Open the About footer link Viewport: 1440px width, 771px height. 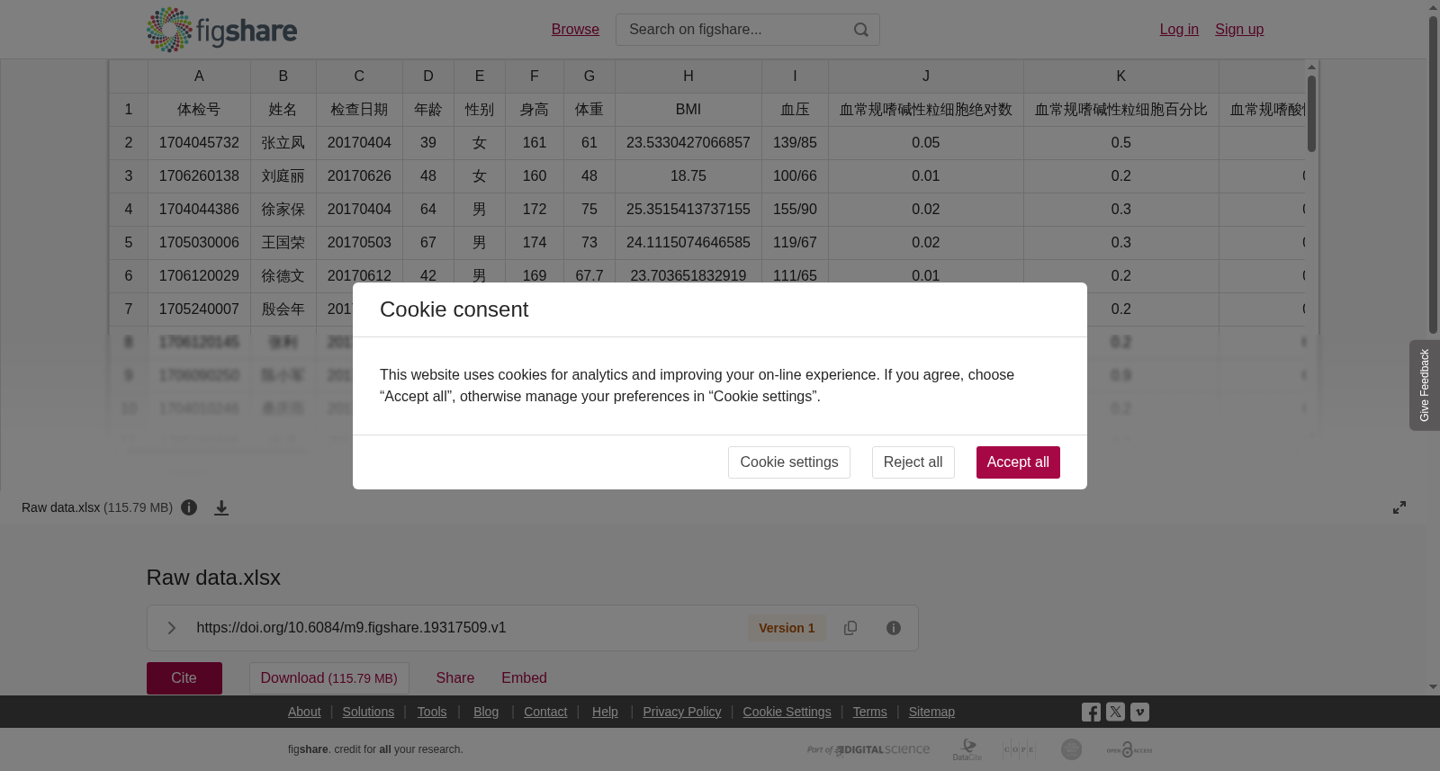click(304, 712)
